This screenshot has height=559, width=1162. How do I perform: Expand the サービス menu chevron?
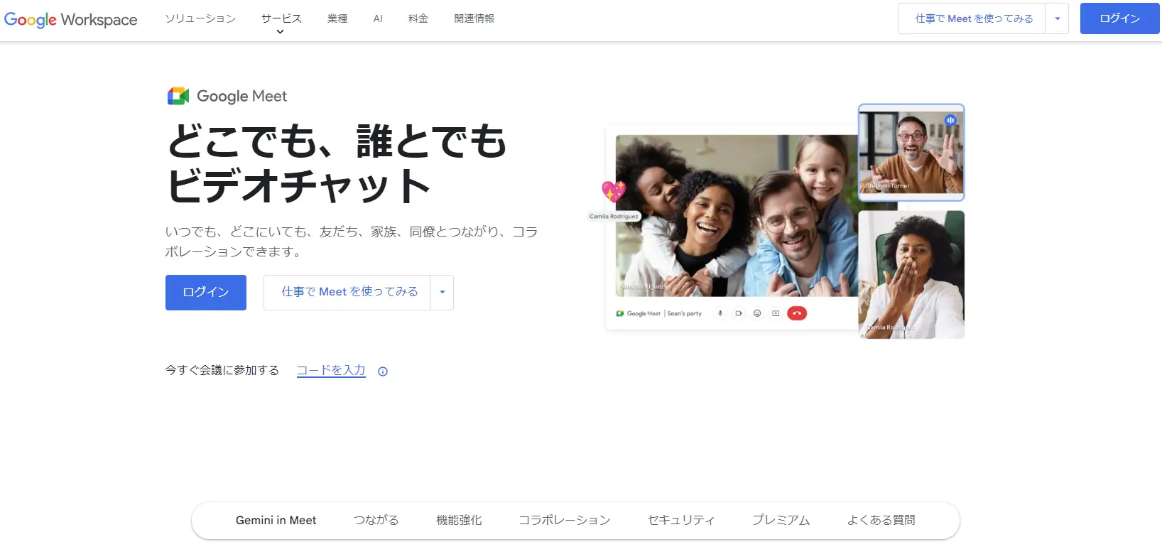click(x=280, y=32)
